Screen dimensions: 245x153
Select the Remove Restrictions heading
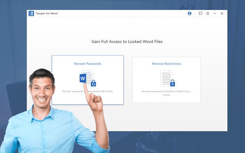(x=167, y=64)
